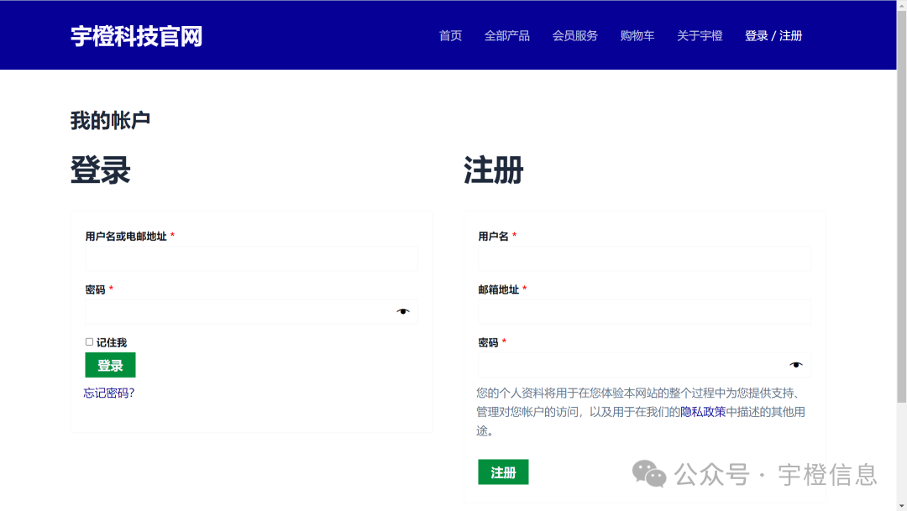Click the green 登录 button
The image size is (907, 511).
pyautogui.click(x=109, y=364)
